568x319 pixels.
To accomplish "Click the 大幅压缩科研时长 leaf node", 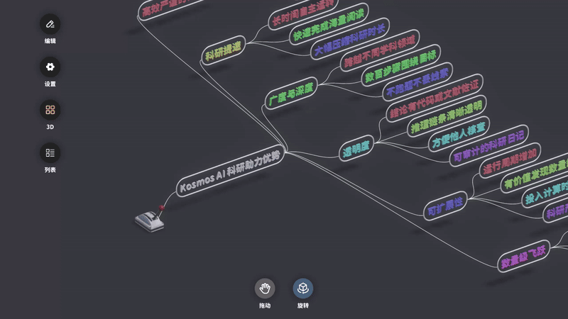I will [350, 40].
